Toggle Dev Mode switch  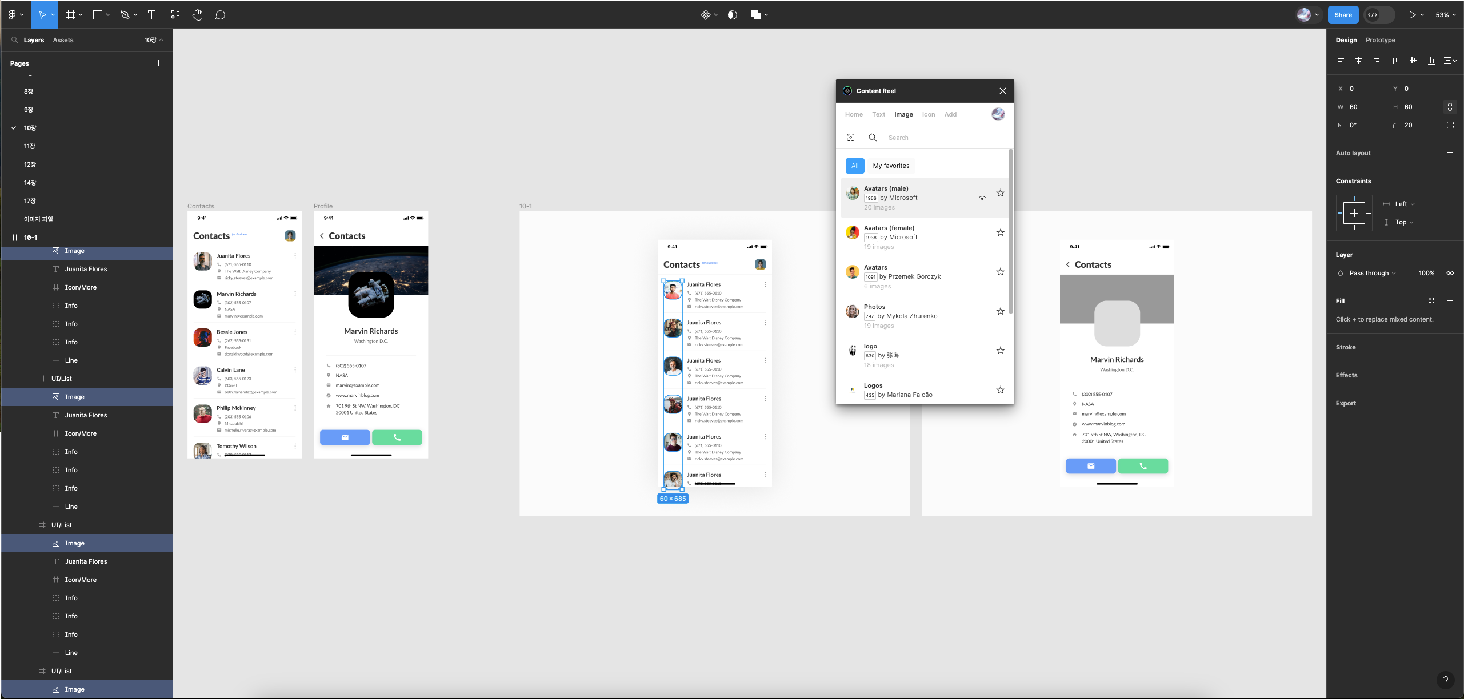click(1379, 15)
